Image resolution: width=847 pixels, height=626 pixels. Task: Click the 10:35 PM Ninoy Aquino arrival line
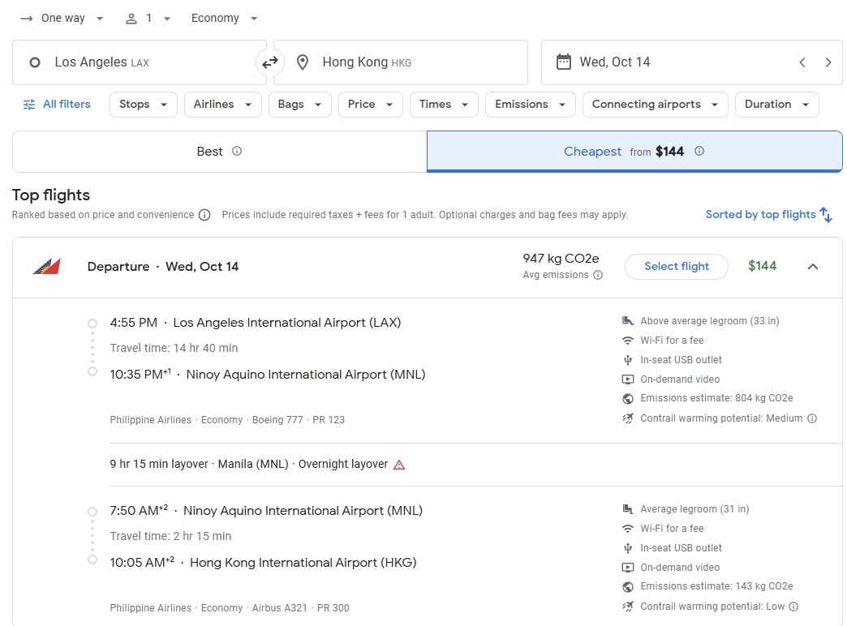(x=268, y=375)
